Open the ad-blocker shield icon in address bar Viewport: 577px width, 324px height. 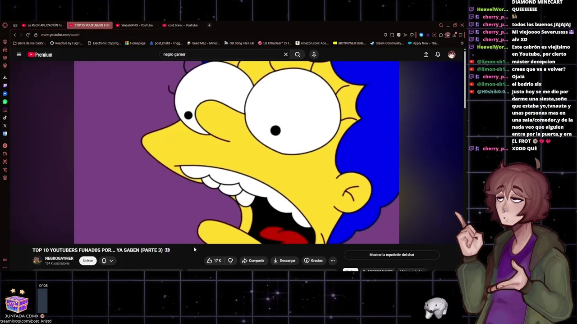click(398, 35)
